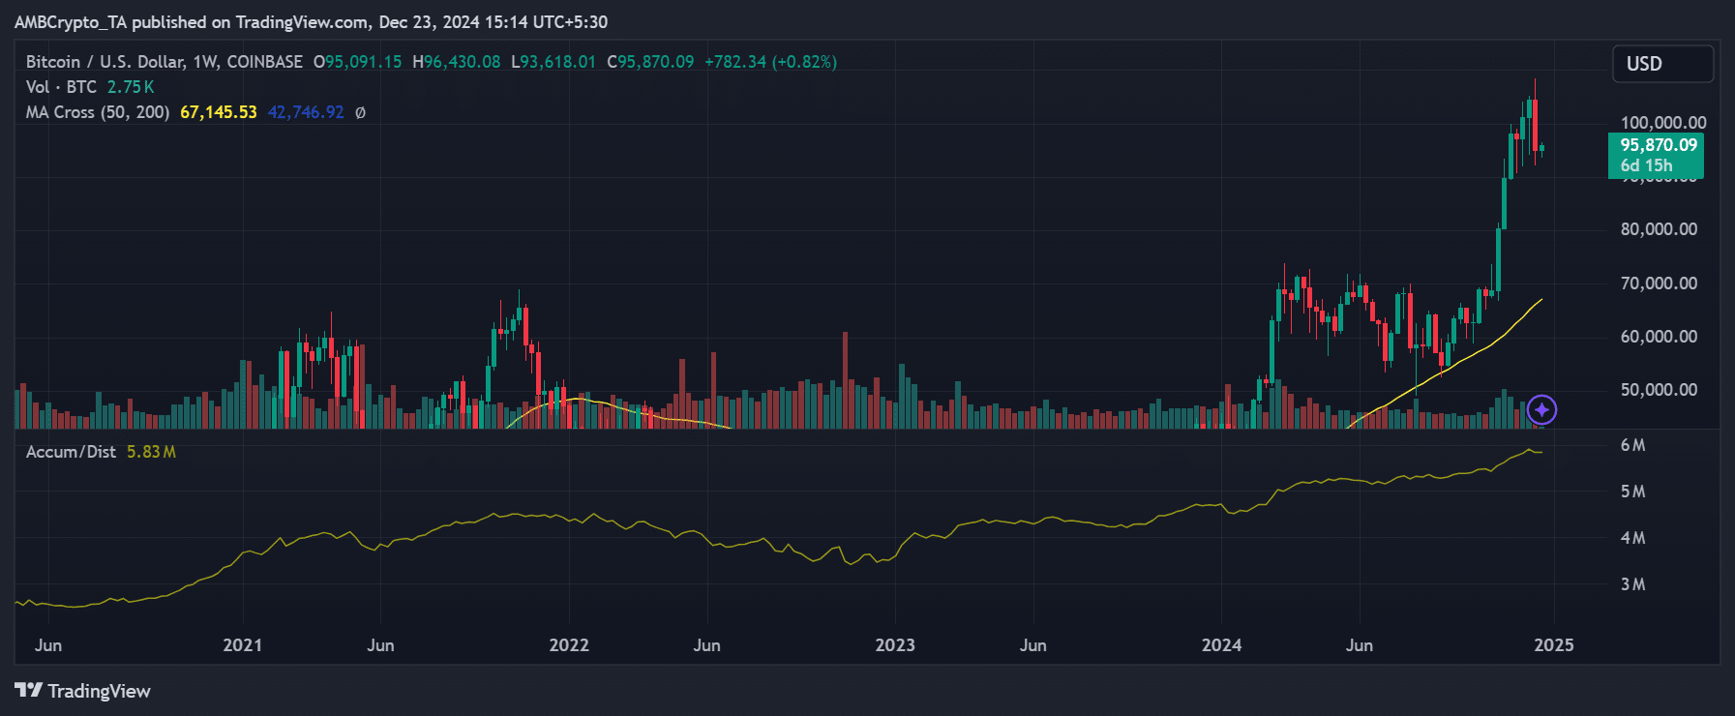This screenshot has width=1735, height=716.
Task: Select the Accum/Dist value 5.83 M
Action: [x=151, y=452]
